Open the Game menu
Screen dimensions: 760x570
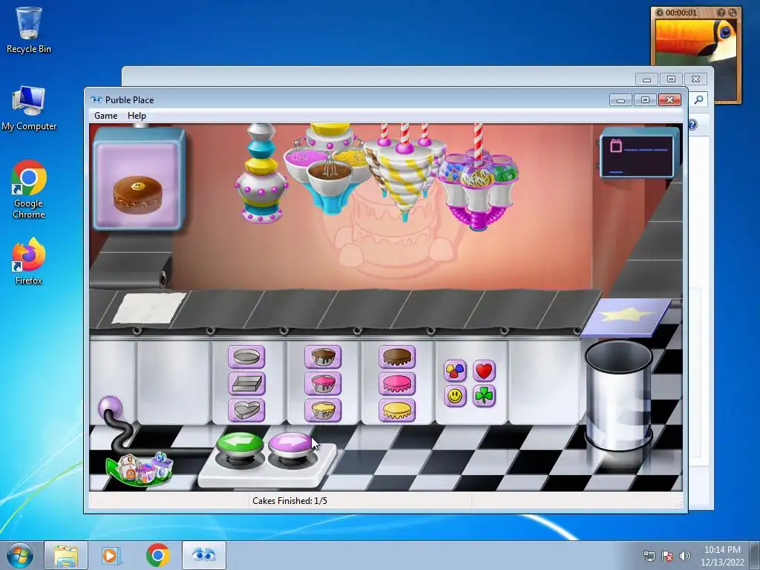(x=105, y=116)
